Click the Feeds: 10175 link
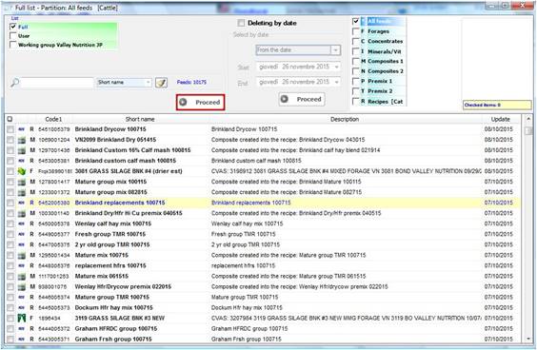Viewport: 537px width, 350px height. pyautogui.click(x=191, y=82)
